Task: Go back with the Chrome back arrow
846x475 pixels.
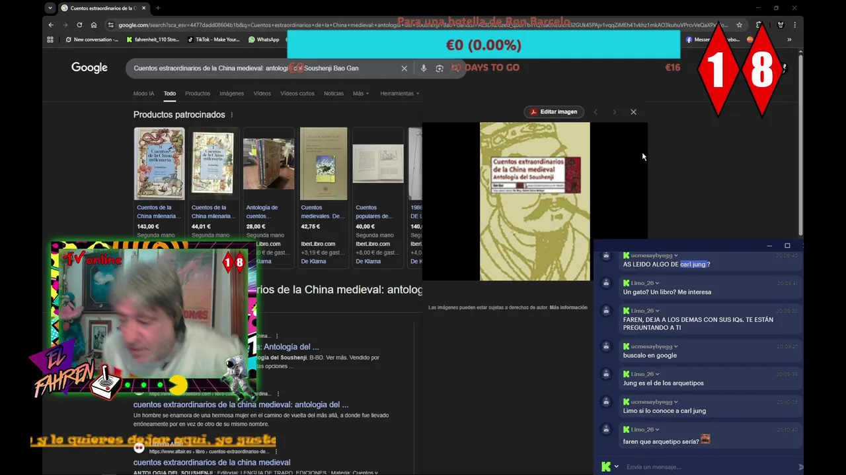Action: [x=51, y=25]
